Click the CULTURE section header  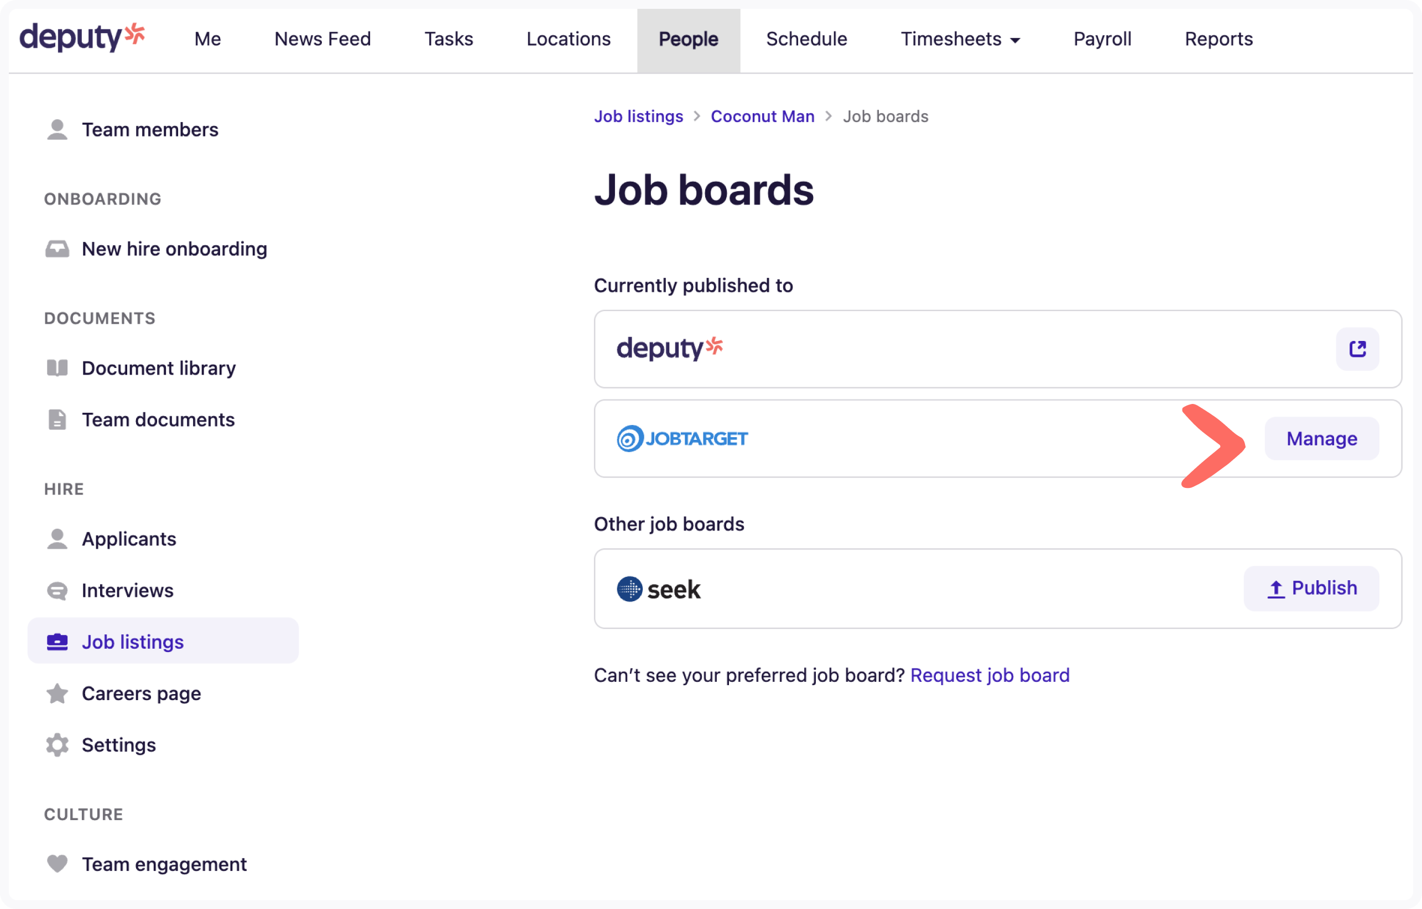point(84,815)
